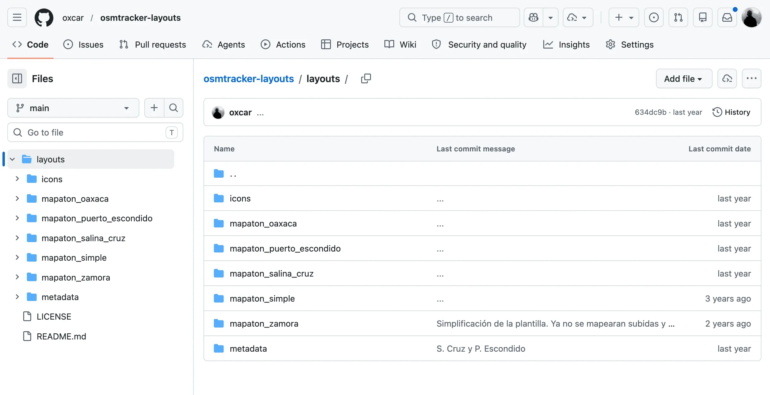Open the create new plus menu

point(624,17)
